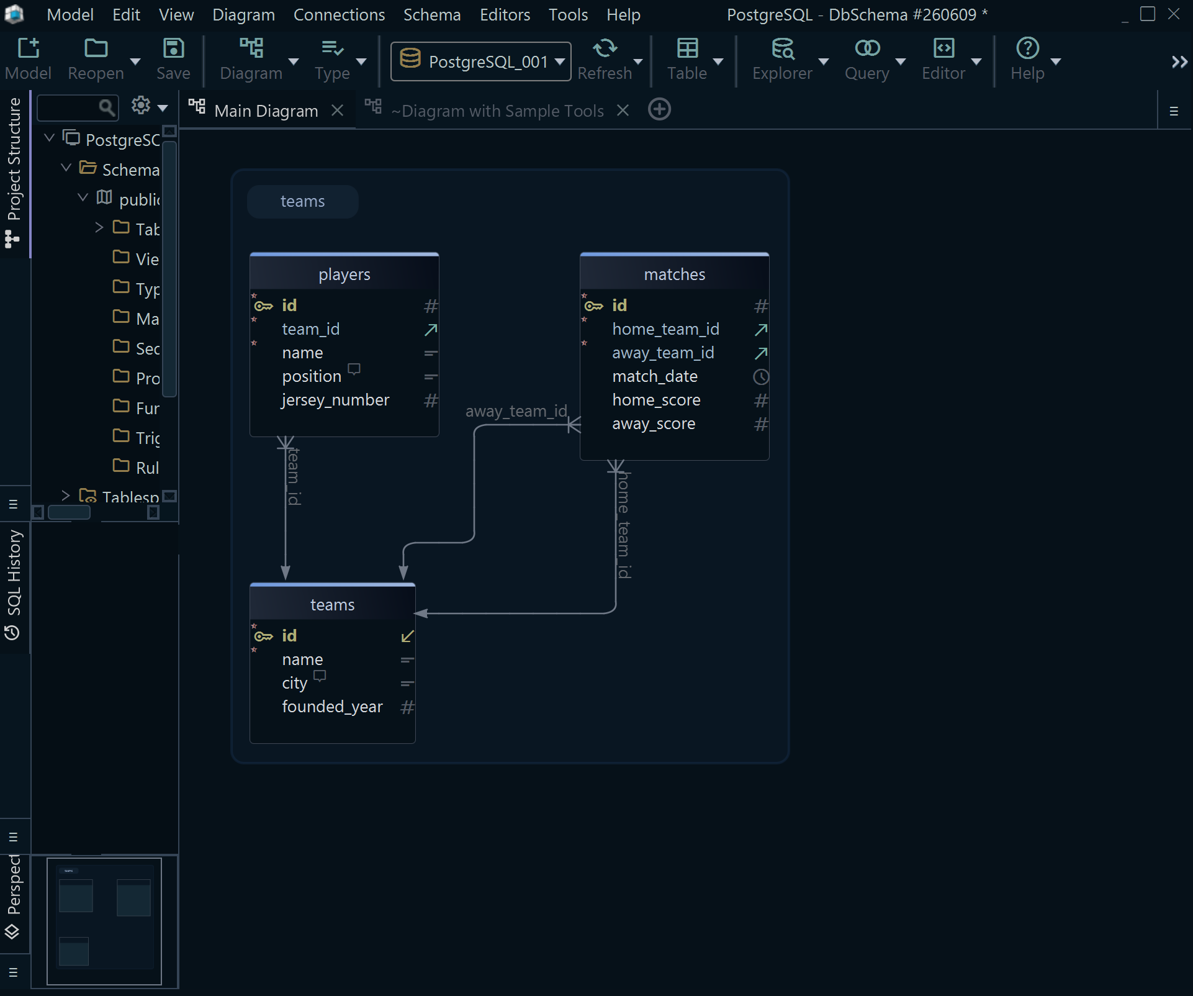Open the Query builder icon
This screenshot has height=996, width=1193.
click(x=867, y=48)
